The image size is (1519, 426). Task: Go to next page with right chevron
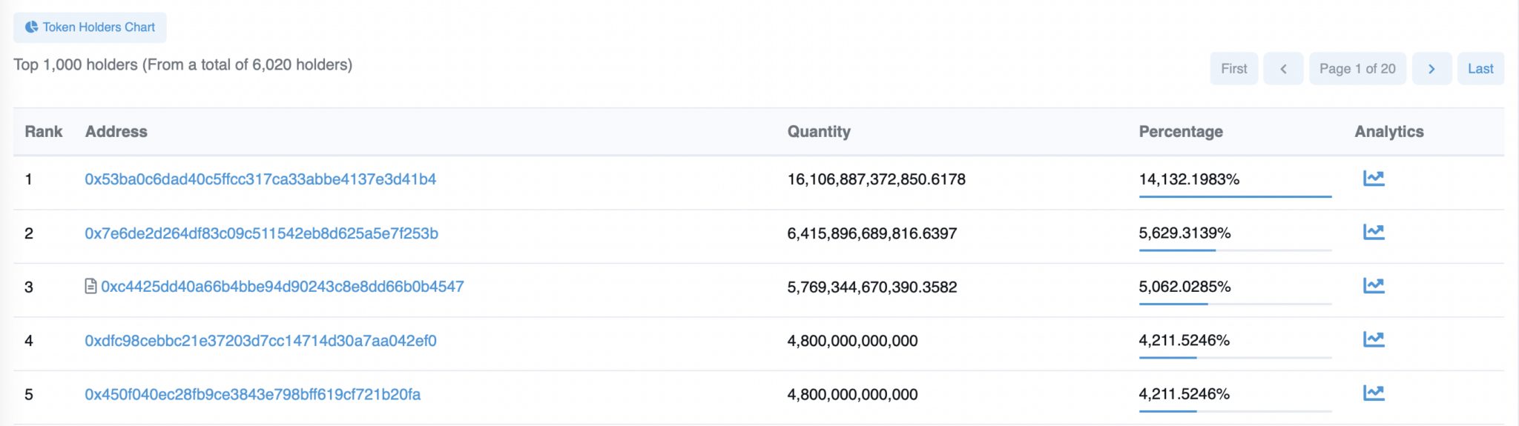tap(1431, 68)
